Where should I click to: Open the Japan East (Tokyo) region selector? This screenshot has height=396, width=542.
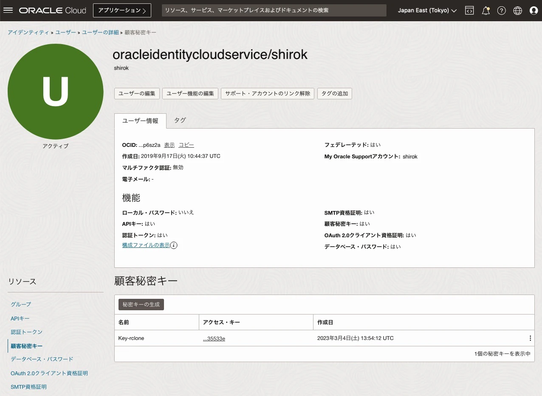click(x=426, y=10)
